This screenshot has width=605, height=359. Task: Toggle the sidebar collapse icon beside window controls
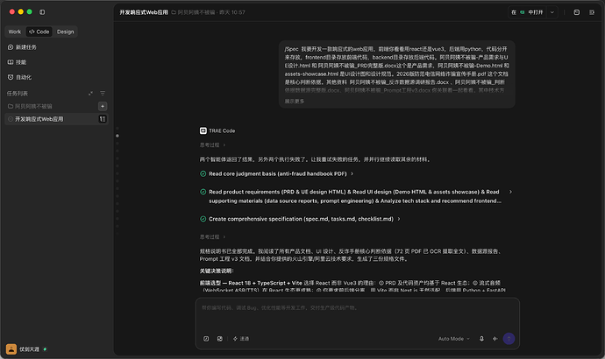tap(42, 12)
